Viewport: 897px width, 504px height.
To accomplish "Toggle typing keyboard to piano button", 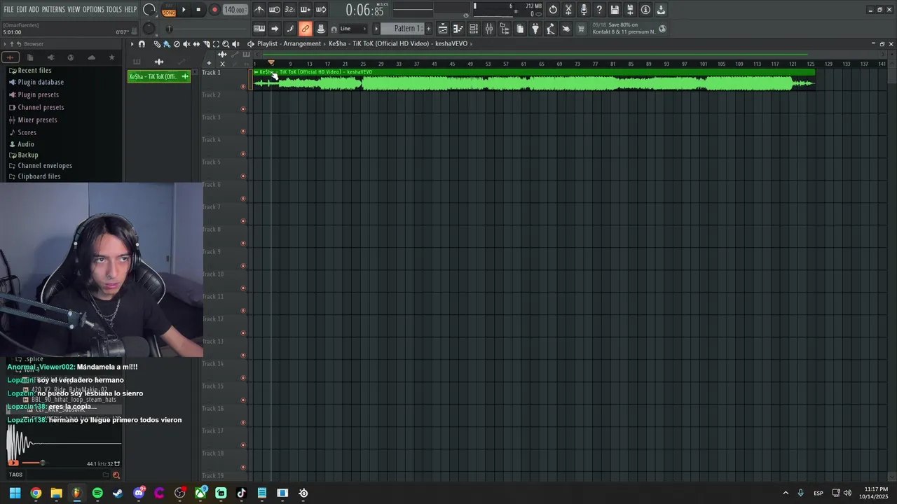I will (x=259, y=29).
